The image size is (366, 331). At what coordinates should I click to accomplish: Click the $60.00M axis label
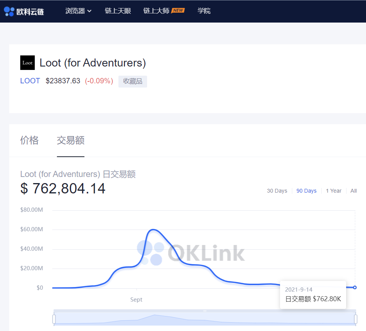click(x=31, y=229)
